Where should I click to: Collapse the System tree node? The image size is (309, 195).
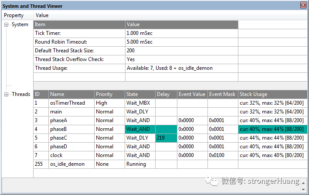[x=6, y=24]
